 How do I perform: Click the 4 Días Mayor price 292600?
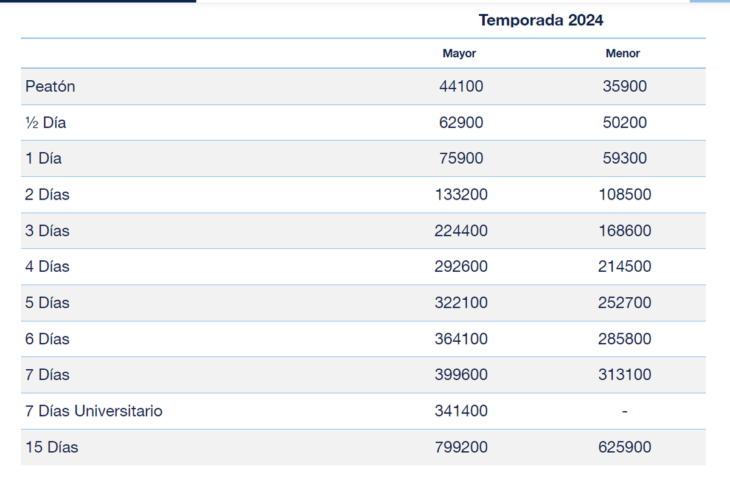tap(461, 267)
